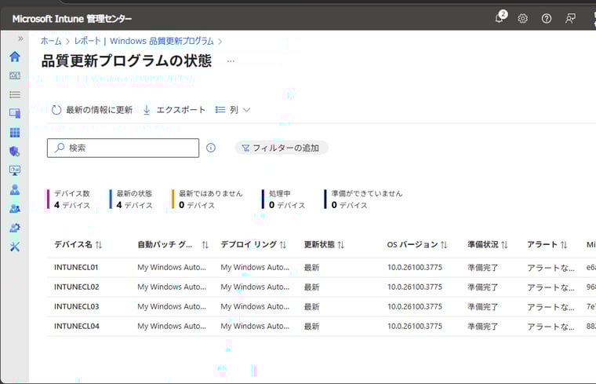The width and height of the screenshot is (596, 384).
Task: Open the ellipsis menu beside page title
Action: coord(231,61)
